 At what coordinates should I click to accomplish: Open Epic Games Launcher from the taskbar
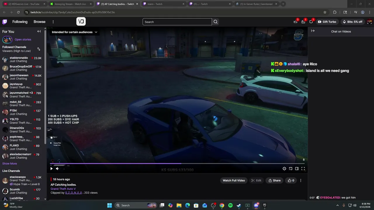point(265,205)
